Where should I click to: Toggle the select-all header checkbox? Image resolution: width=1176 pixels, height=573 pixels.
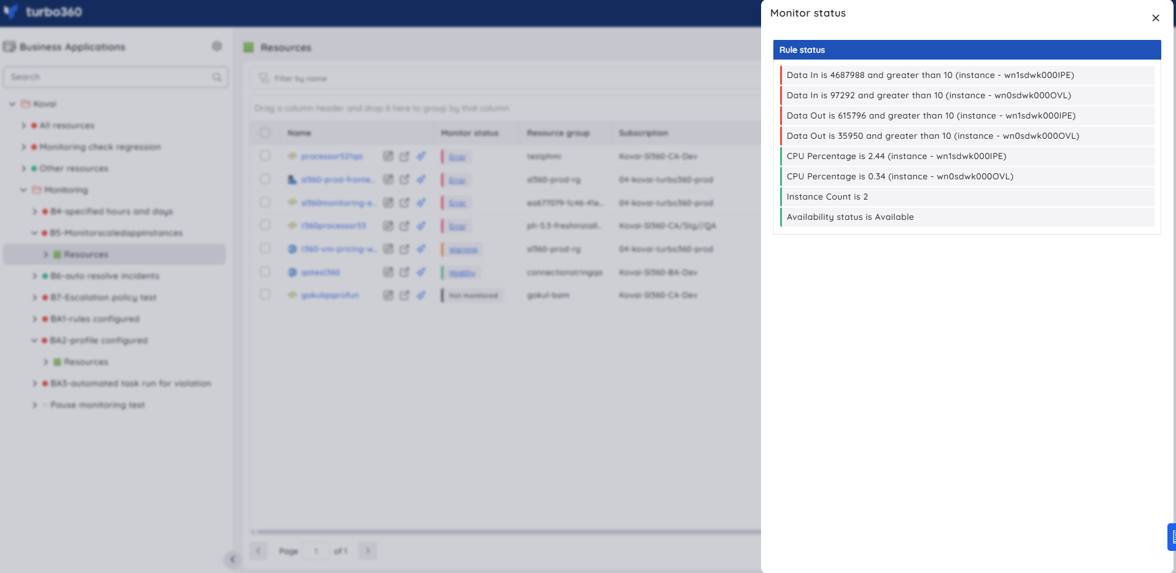coord(265,133)
